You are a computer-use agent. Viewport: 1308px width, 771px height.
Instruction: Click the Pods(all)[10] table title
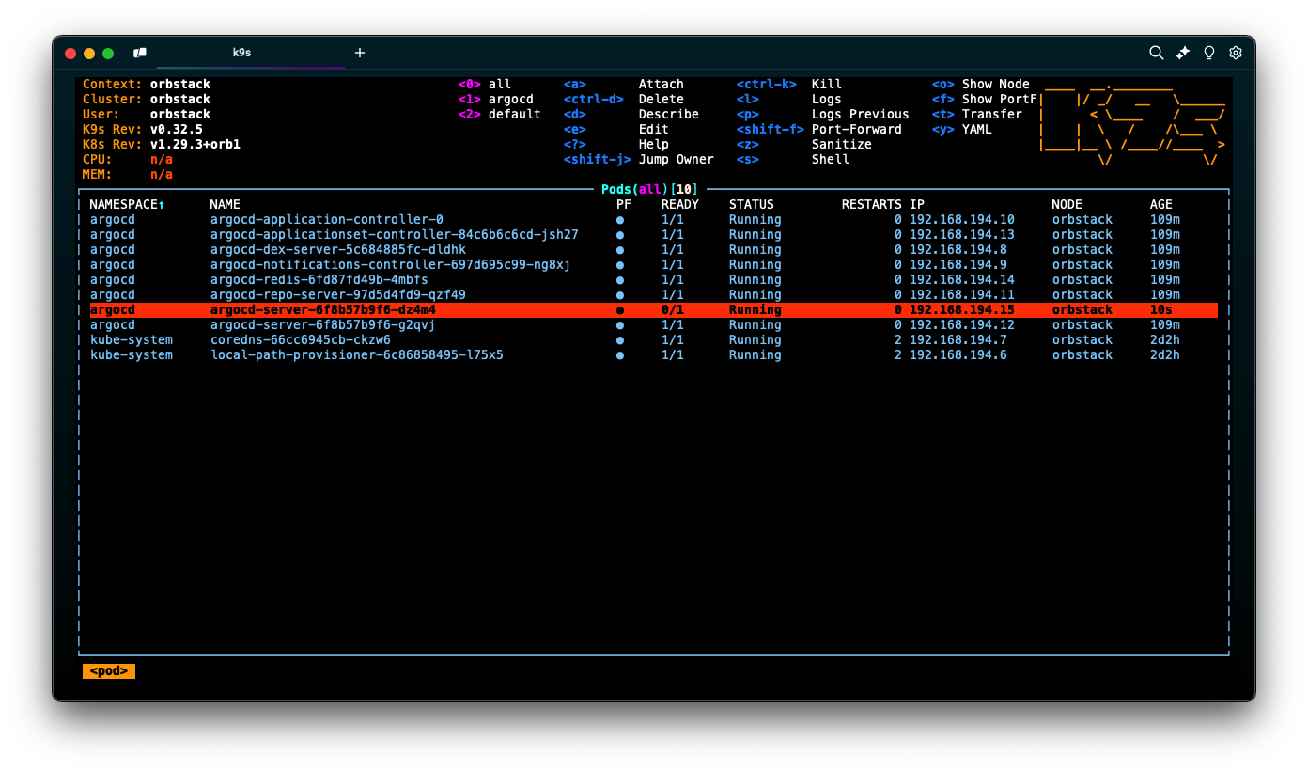coord(650,190)
